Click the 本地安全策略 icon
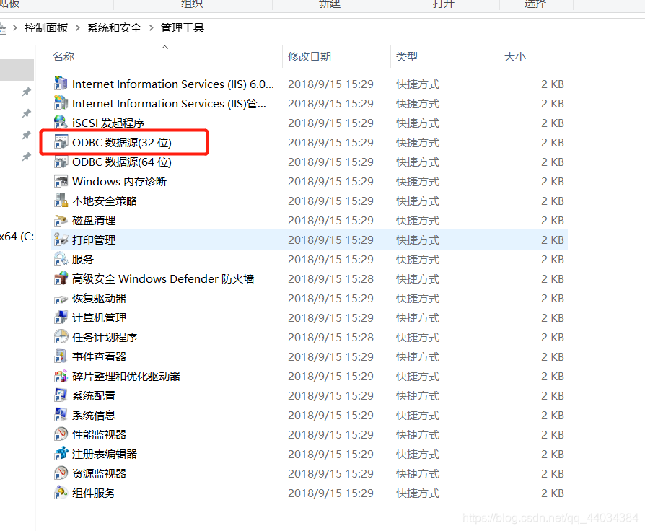 (61, 201)
